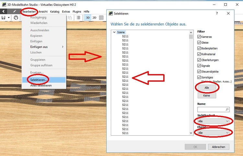Toggle the Oberleitungen filter checkbox

199,60
